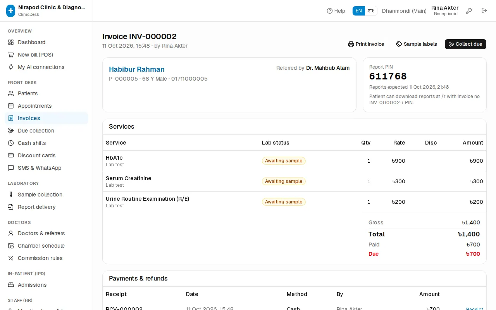Click the Sample collection lab icon
496x310 pixels.
[11, 195]
